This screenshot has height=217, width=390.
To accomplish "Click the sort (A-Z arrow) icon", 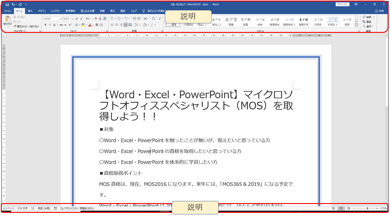I will 154,18.
